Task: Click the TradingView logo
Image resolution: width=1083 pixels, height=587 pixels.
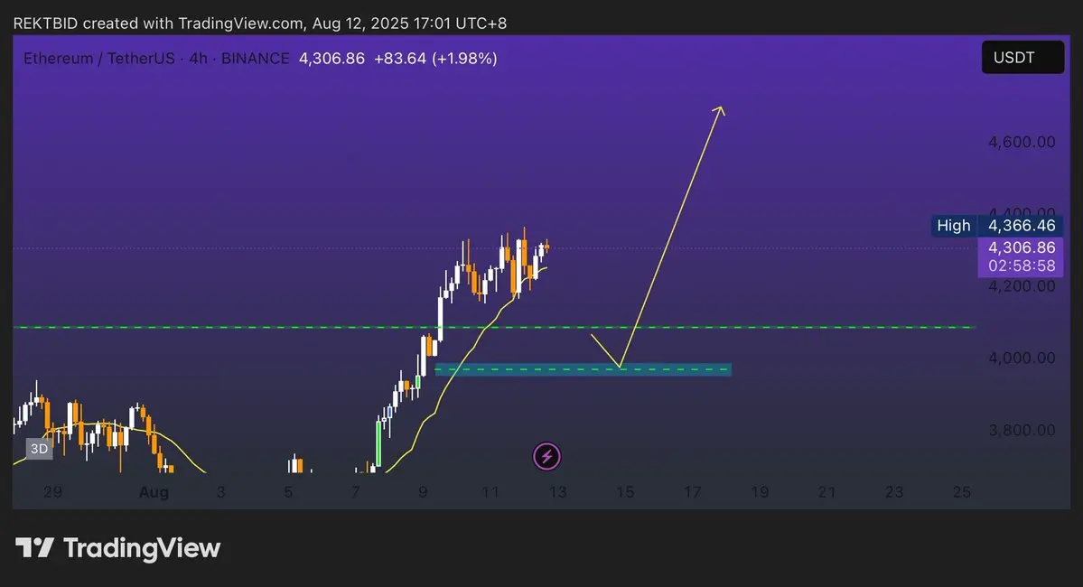Action: point(118,548)
